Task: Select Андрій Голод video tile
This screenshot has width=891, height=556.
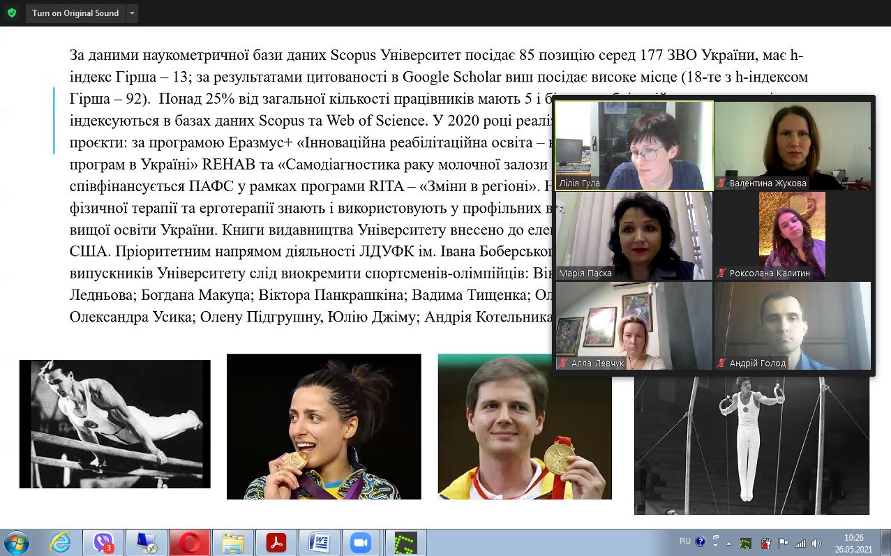Action: pyautogui.click(x=793, y=326)
